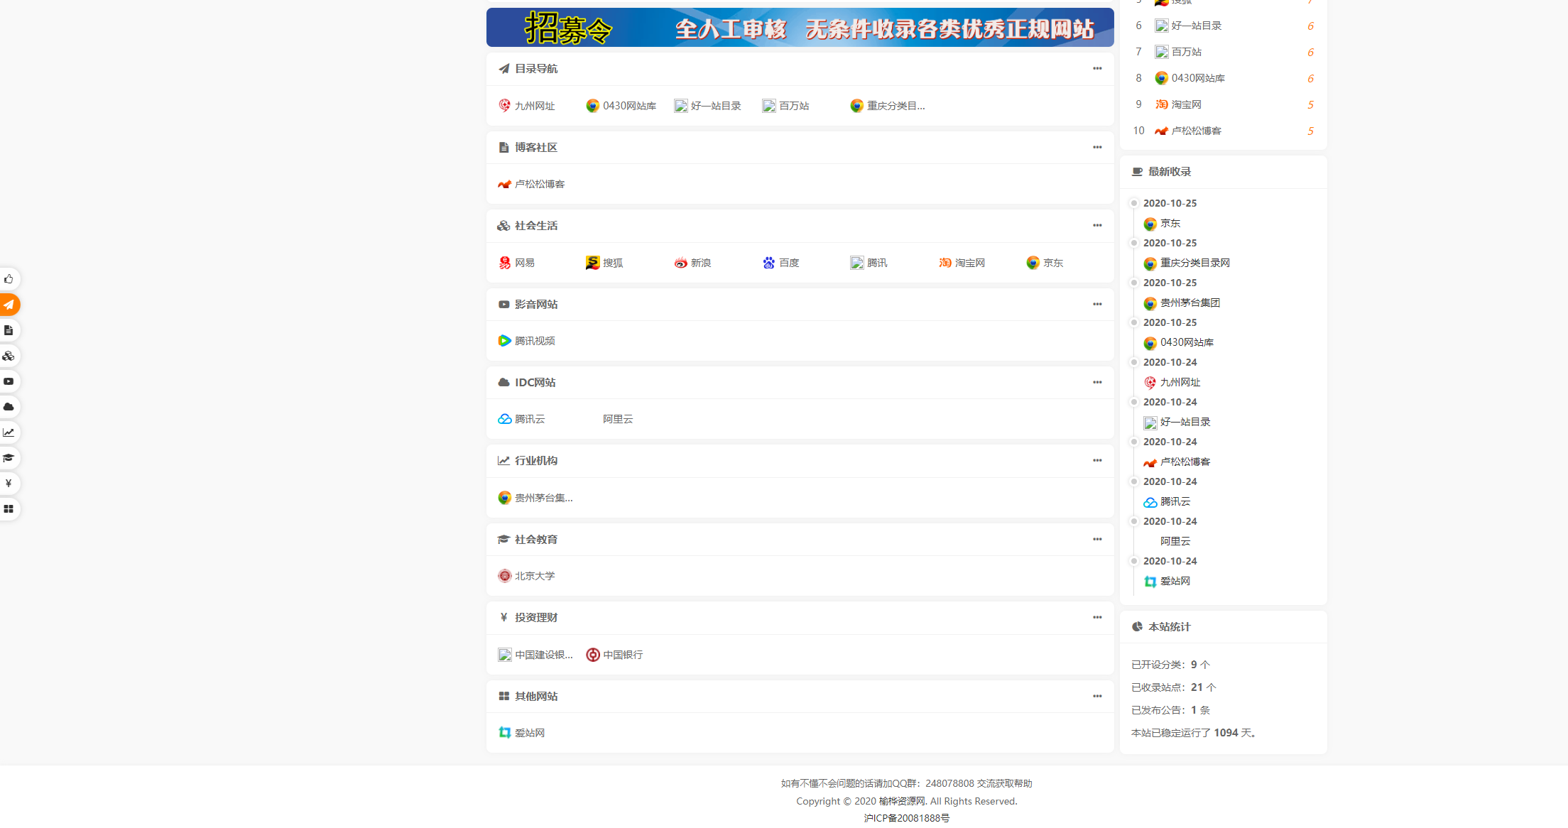Open the 沪ICP备20081888号 footer link
The height and width of the screenshot is (828, 1568).
(906, 818)
